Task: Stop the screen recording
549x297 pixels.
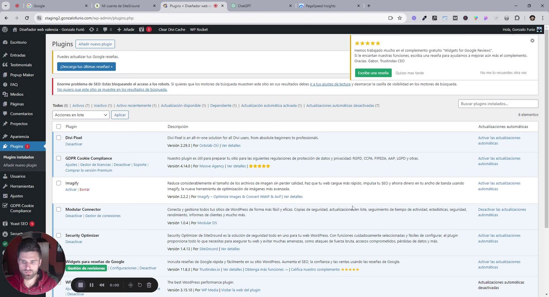Action: pyautogui.click(x=81, y=285)
